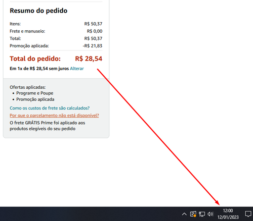Click the 'Frete e manuseio:' label
This screenshot has width=253, height=221.
(x=27, y=31)
